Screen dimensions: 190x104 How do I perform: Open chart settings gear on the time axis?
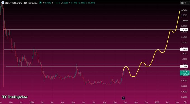[185, 102]
